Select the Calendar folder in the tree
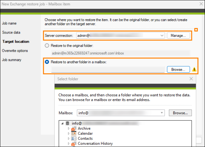The image size is (205, 147). click(x=85, y=133)
